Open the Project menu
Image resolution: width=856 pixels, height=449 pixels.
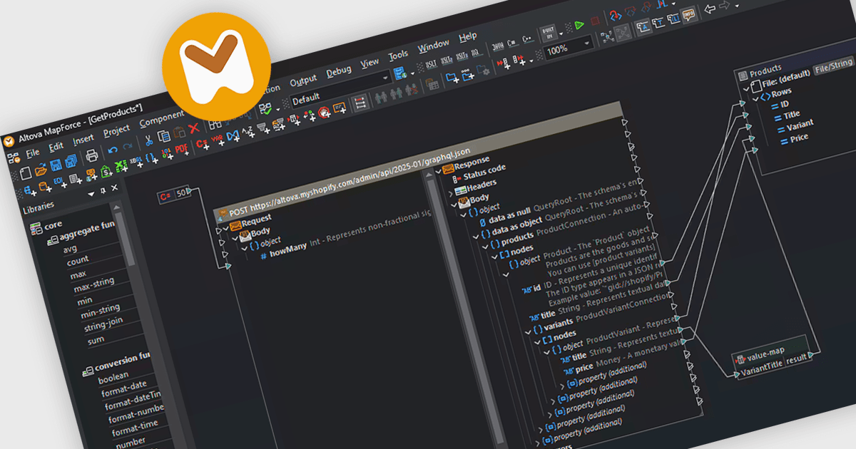click(116, 130)
